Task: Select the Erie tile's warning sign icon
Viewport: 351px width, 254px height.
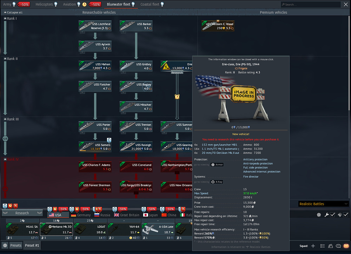Action: 166,66
